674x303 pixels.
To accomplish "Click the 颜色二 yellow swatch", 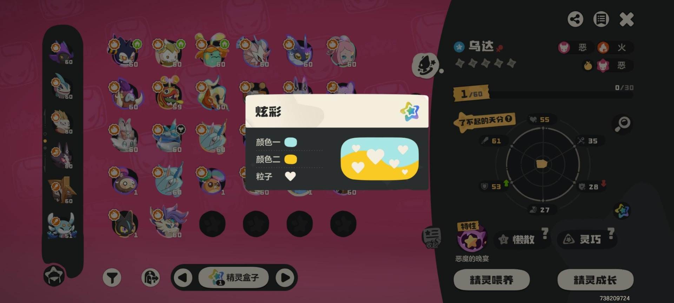I will tap(290, 160).
